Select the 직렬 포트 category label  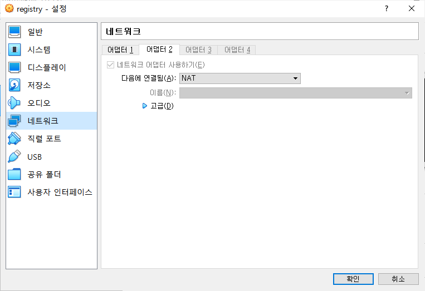tap(44, 139)
